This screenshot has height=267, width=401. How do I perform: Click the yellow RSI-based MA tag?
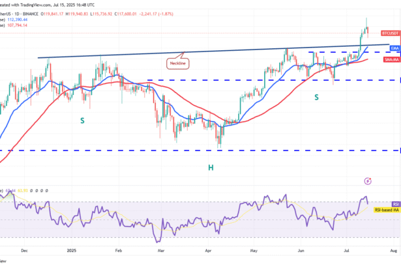[x=386, y=210]
